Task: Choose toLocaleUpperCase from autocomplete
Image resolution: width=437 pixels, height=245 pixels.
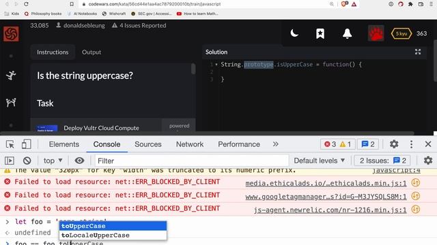Action: coord(113,235)
